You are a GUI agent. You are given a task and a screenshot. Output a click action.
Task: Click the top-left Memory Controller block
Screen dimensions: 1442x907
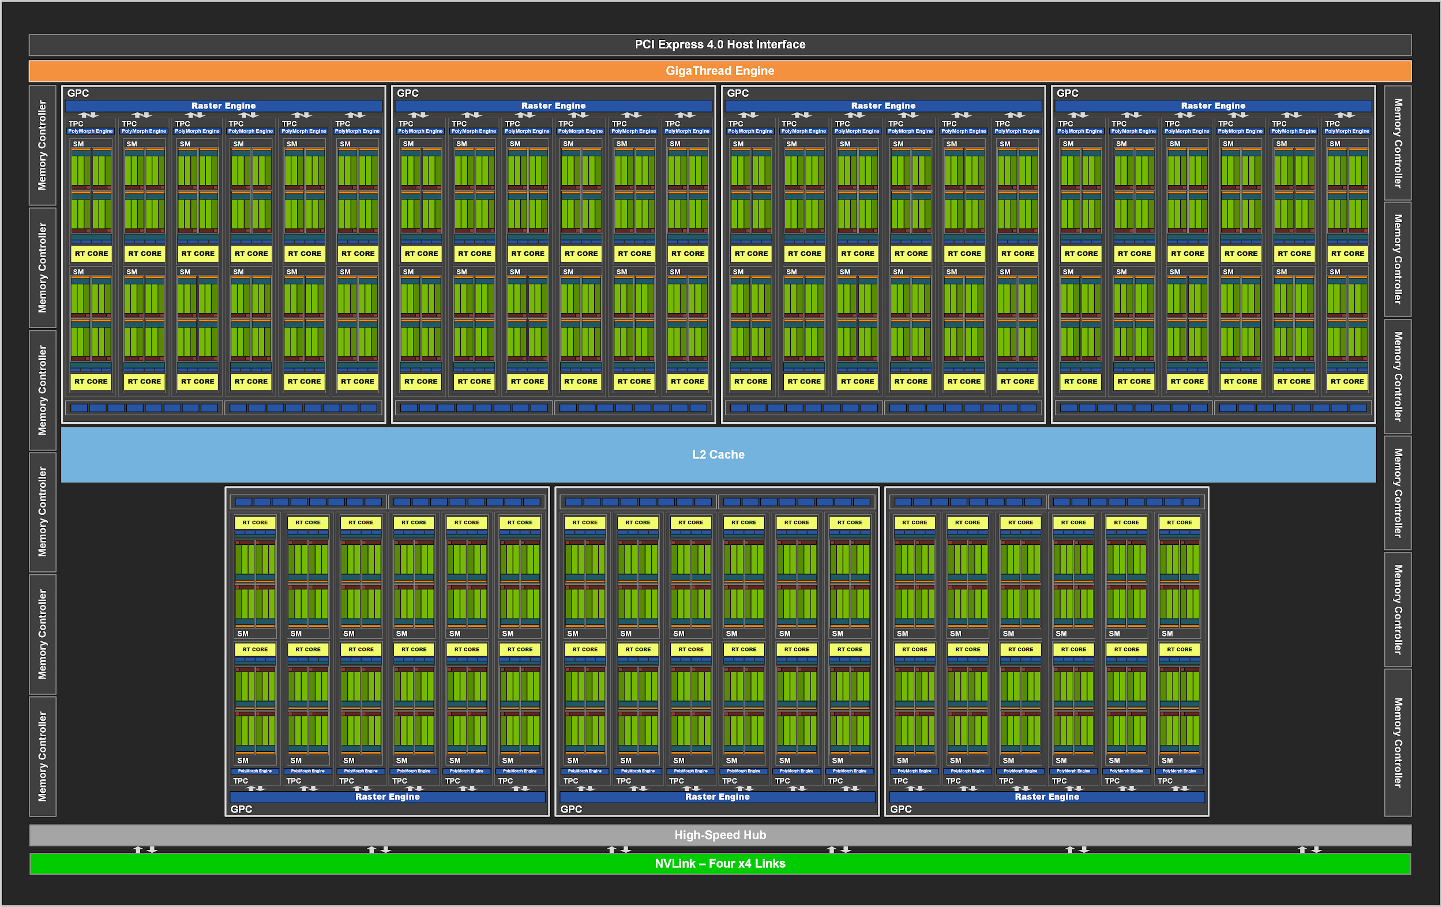(43, 145)
